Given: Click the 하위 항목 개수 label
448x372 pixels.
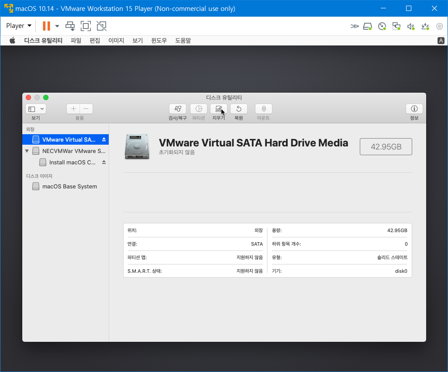Looking at the screenshot, I should (x=286, y=244).
